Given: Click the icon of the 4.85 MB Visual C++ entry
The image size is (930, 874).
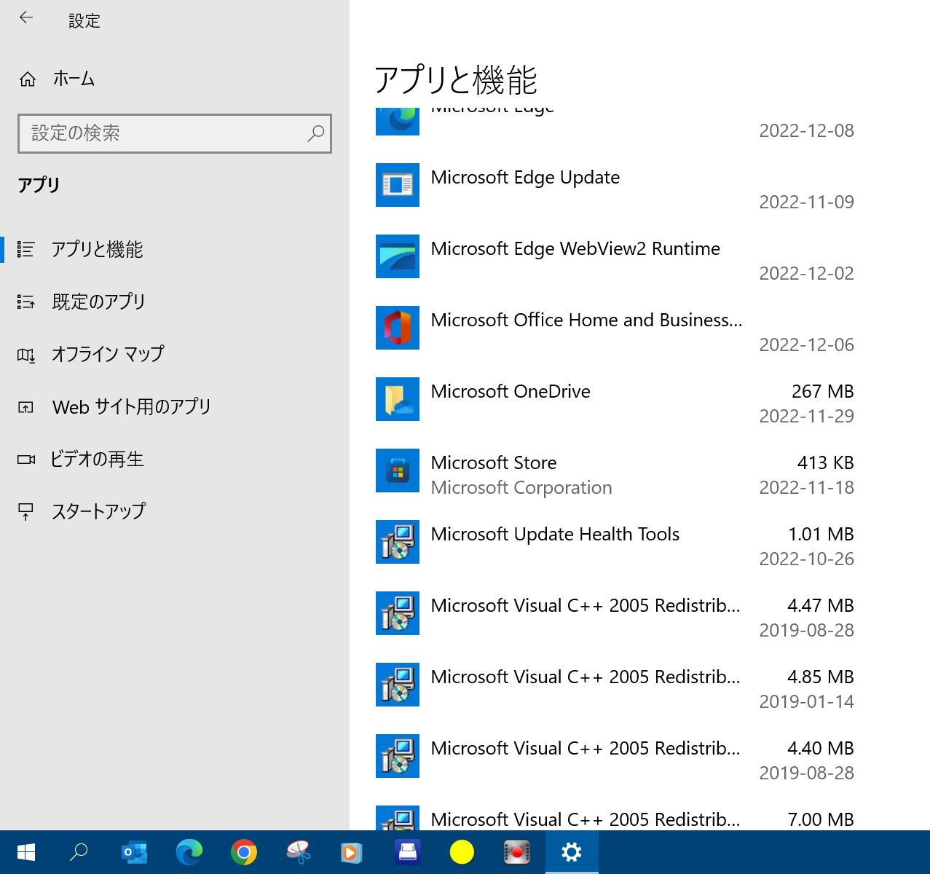Looking at the screenshot, I should (x=398, y=685).
